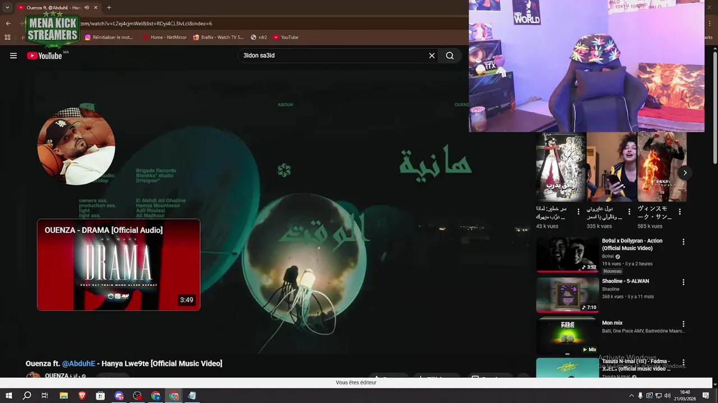
Task: Click the Mon mix title
Action: pos(612,323)
